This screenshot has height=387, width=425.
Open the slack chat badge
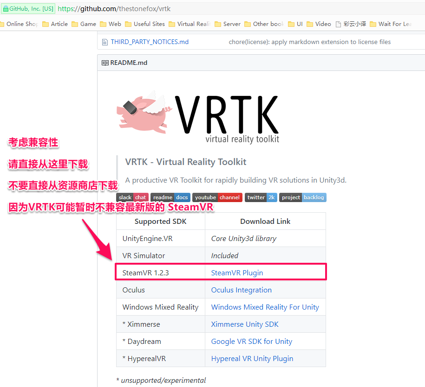pos(133,197)
